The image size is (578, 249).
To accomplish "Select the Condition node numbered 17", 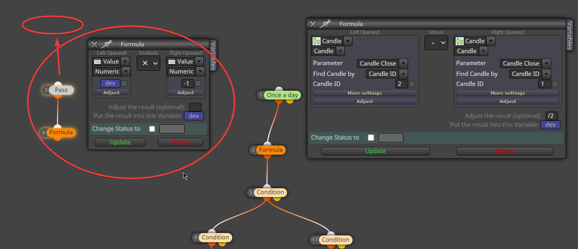I will (336, 240).
